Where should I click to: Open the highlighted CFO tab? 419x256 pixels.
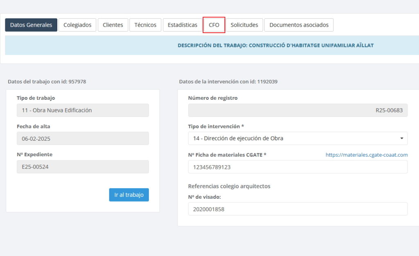[x=214, y=25]
